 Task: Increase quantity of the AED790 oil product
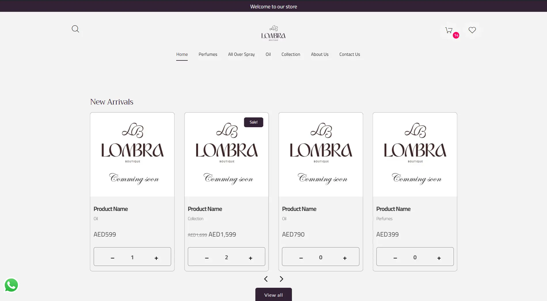click(x=345, y=258)
